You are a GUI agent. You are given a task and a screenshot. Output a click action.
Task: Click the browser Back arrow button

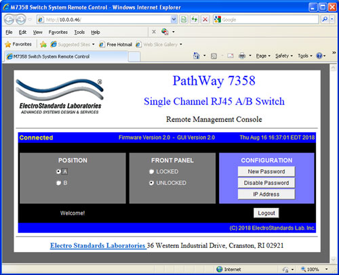pyautogui.click(x=9, y=20)
